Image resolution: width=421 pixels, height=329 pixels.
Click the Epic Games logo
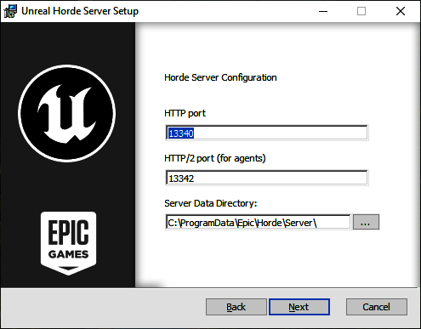point(68,243)
